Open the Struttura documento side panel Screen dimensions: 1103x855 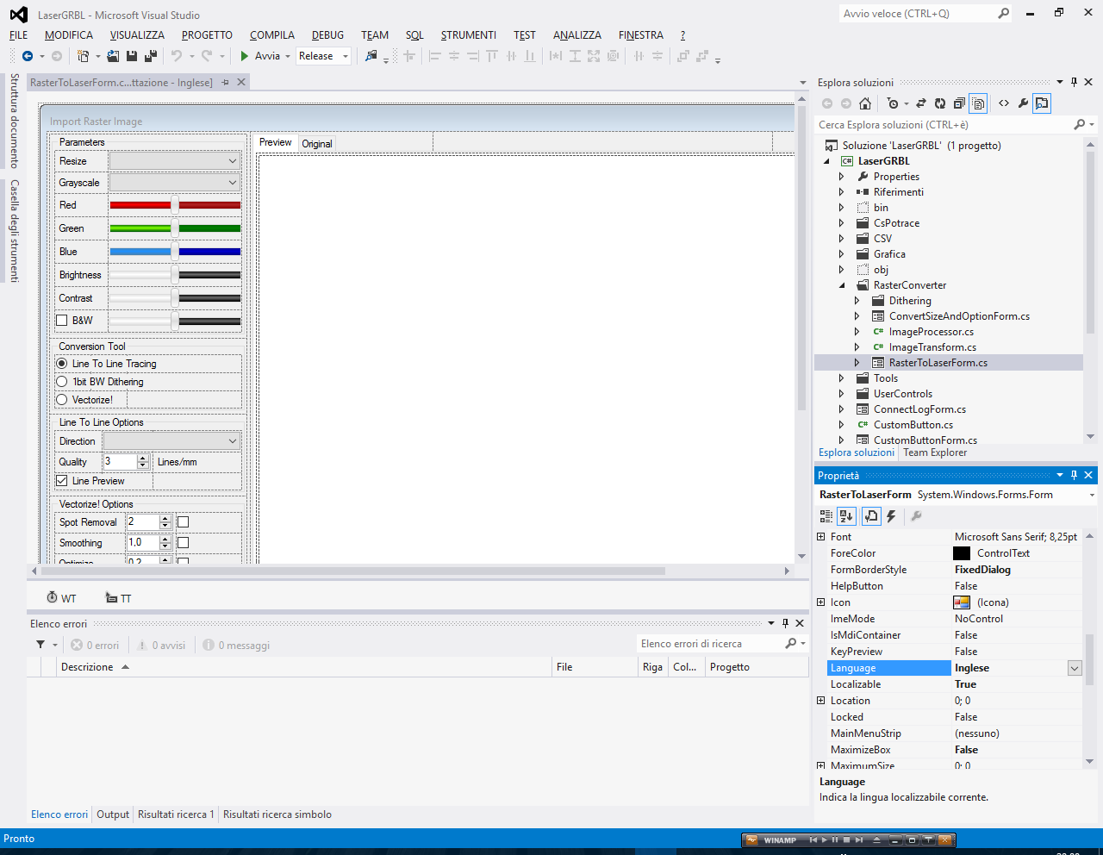tap(14, 121)
